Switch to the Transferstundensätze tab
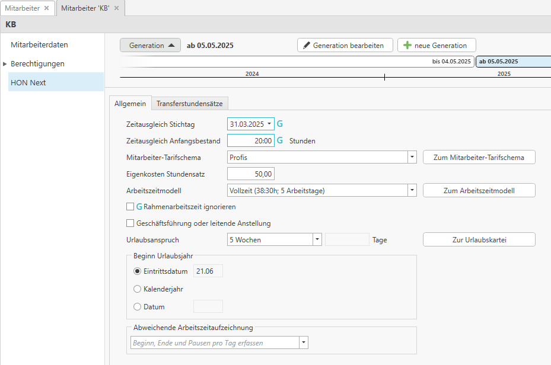The width and height of the screenshot is (551, 365). point(189,104)
